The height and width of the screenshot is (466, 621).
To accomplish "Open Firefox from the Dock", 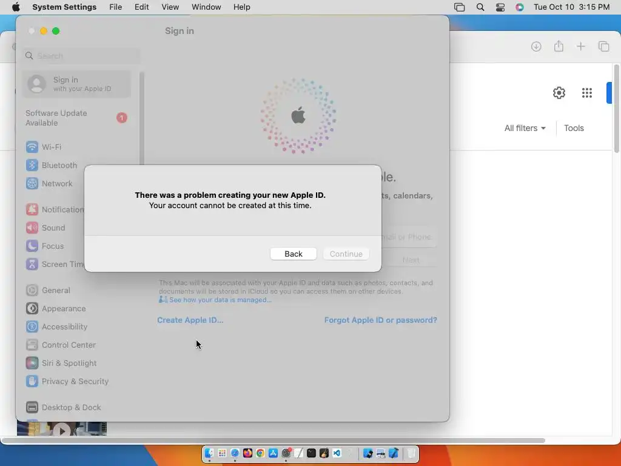I will tap(247, 453).
